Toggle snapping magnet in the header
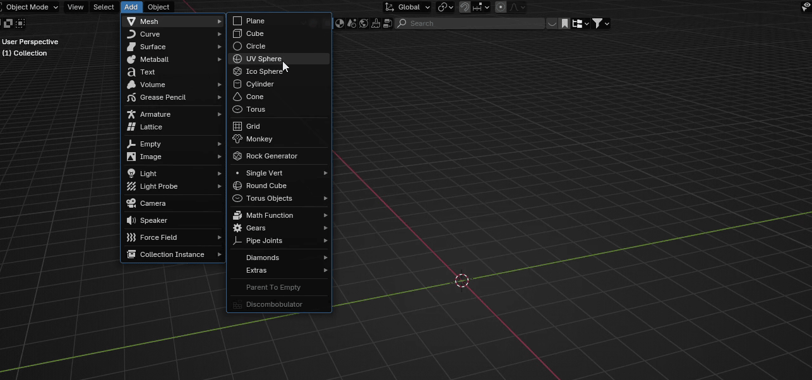 tap(465, 7)
